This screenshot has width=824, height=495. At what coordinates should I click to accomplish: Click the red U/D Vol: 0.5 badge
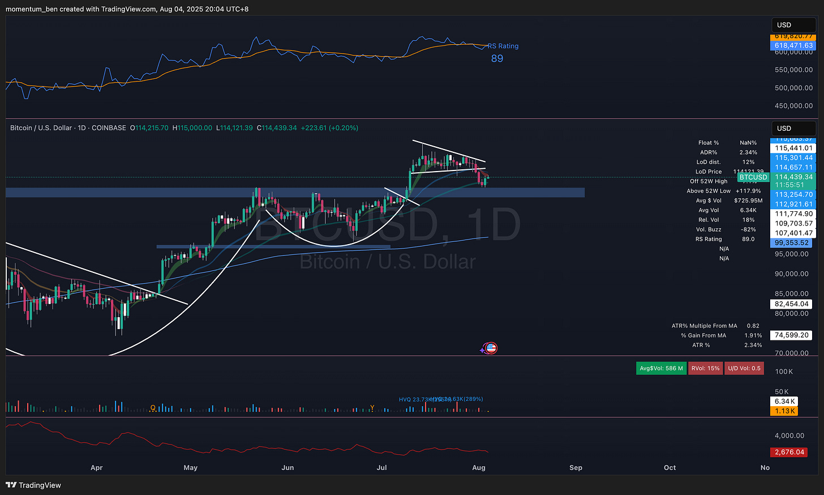[744, 368]
